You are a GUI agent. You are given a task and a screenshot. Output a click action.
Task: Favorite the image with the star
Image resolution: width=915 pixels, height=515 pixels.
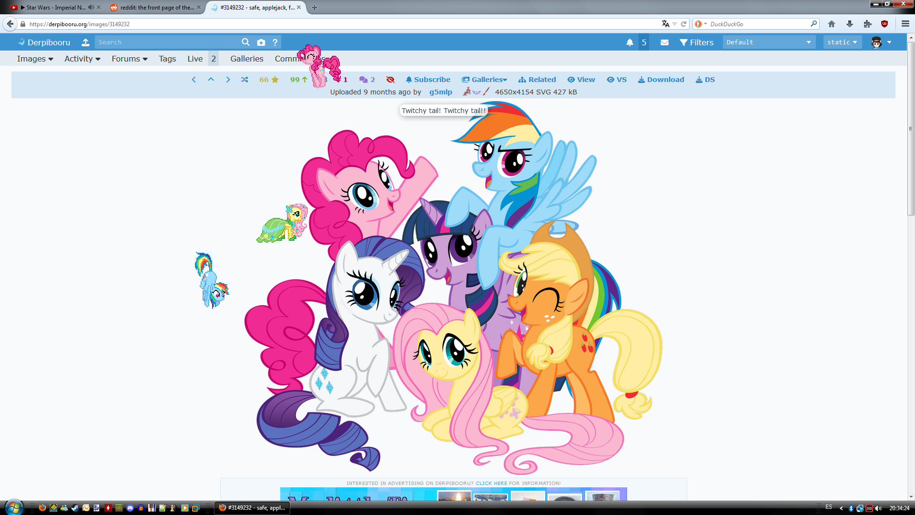[x=274, y=80]
